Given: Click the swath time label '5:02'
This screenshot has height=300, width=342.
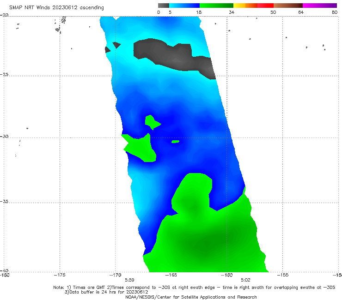Looking at the screenshot, I should pyautogui.click(x=245, y=280).
